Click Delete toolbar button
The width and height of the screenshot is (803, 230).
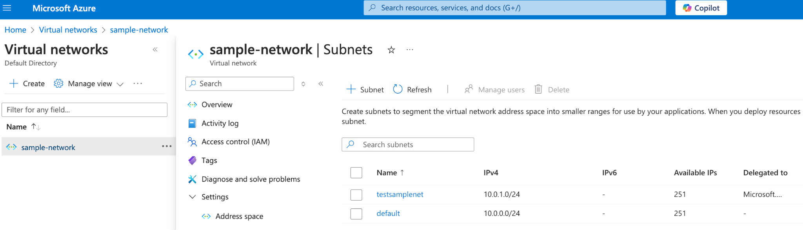click(552, 89)
